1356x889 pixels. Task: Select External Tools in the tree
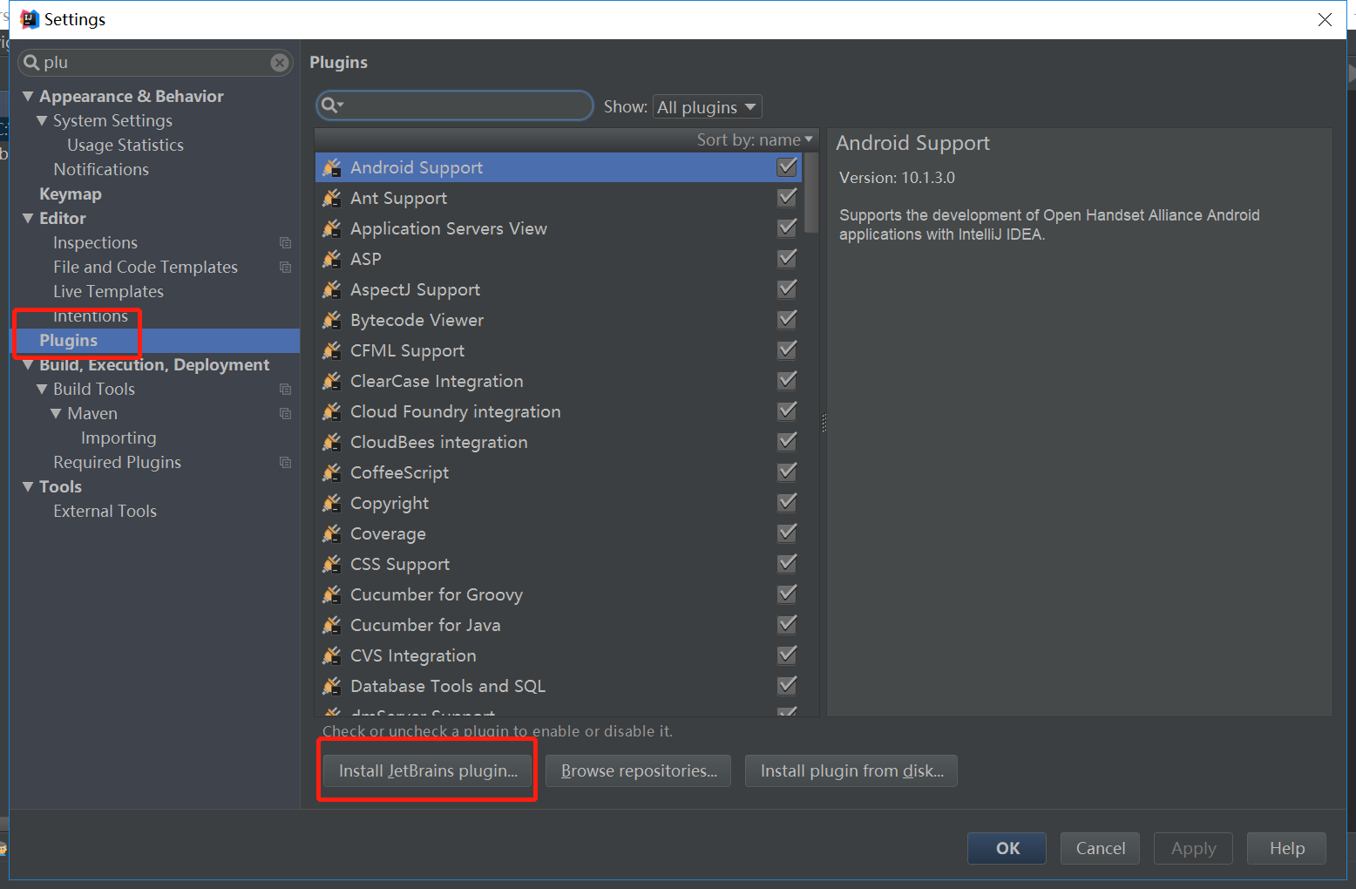[105, 511]
